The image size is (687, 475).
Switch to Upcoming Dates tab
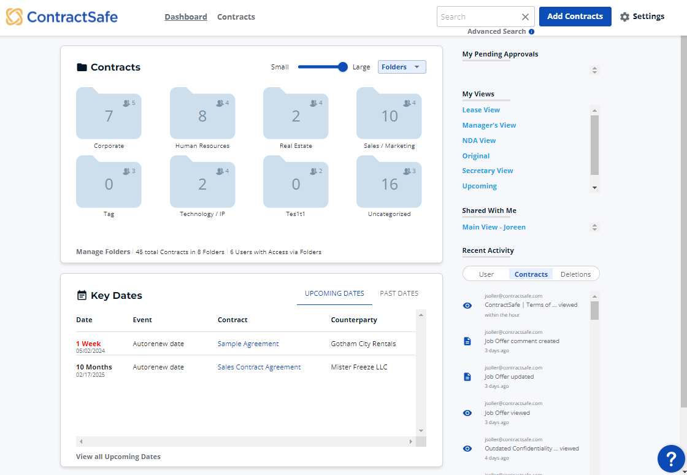(334, 293)
